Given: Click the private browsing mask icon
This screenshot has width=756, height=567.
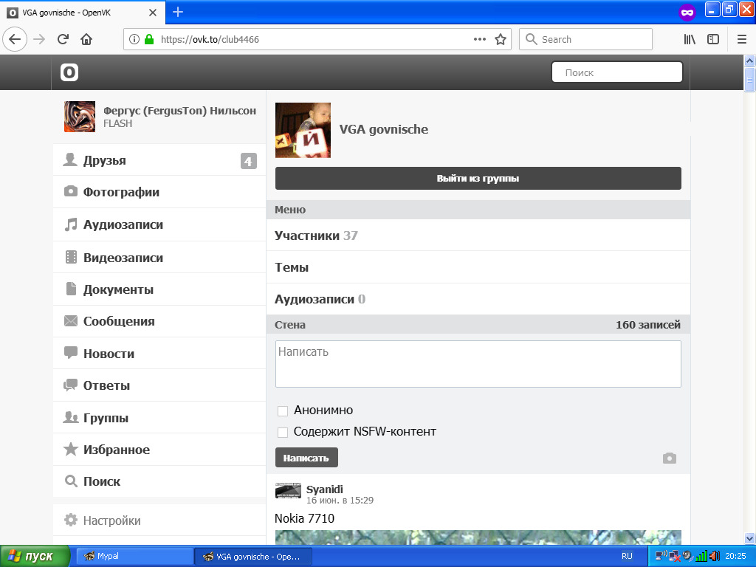Looking at the screenshot, I should [687, 13].
